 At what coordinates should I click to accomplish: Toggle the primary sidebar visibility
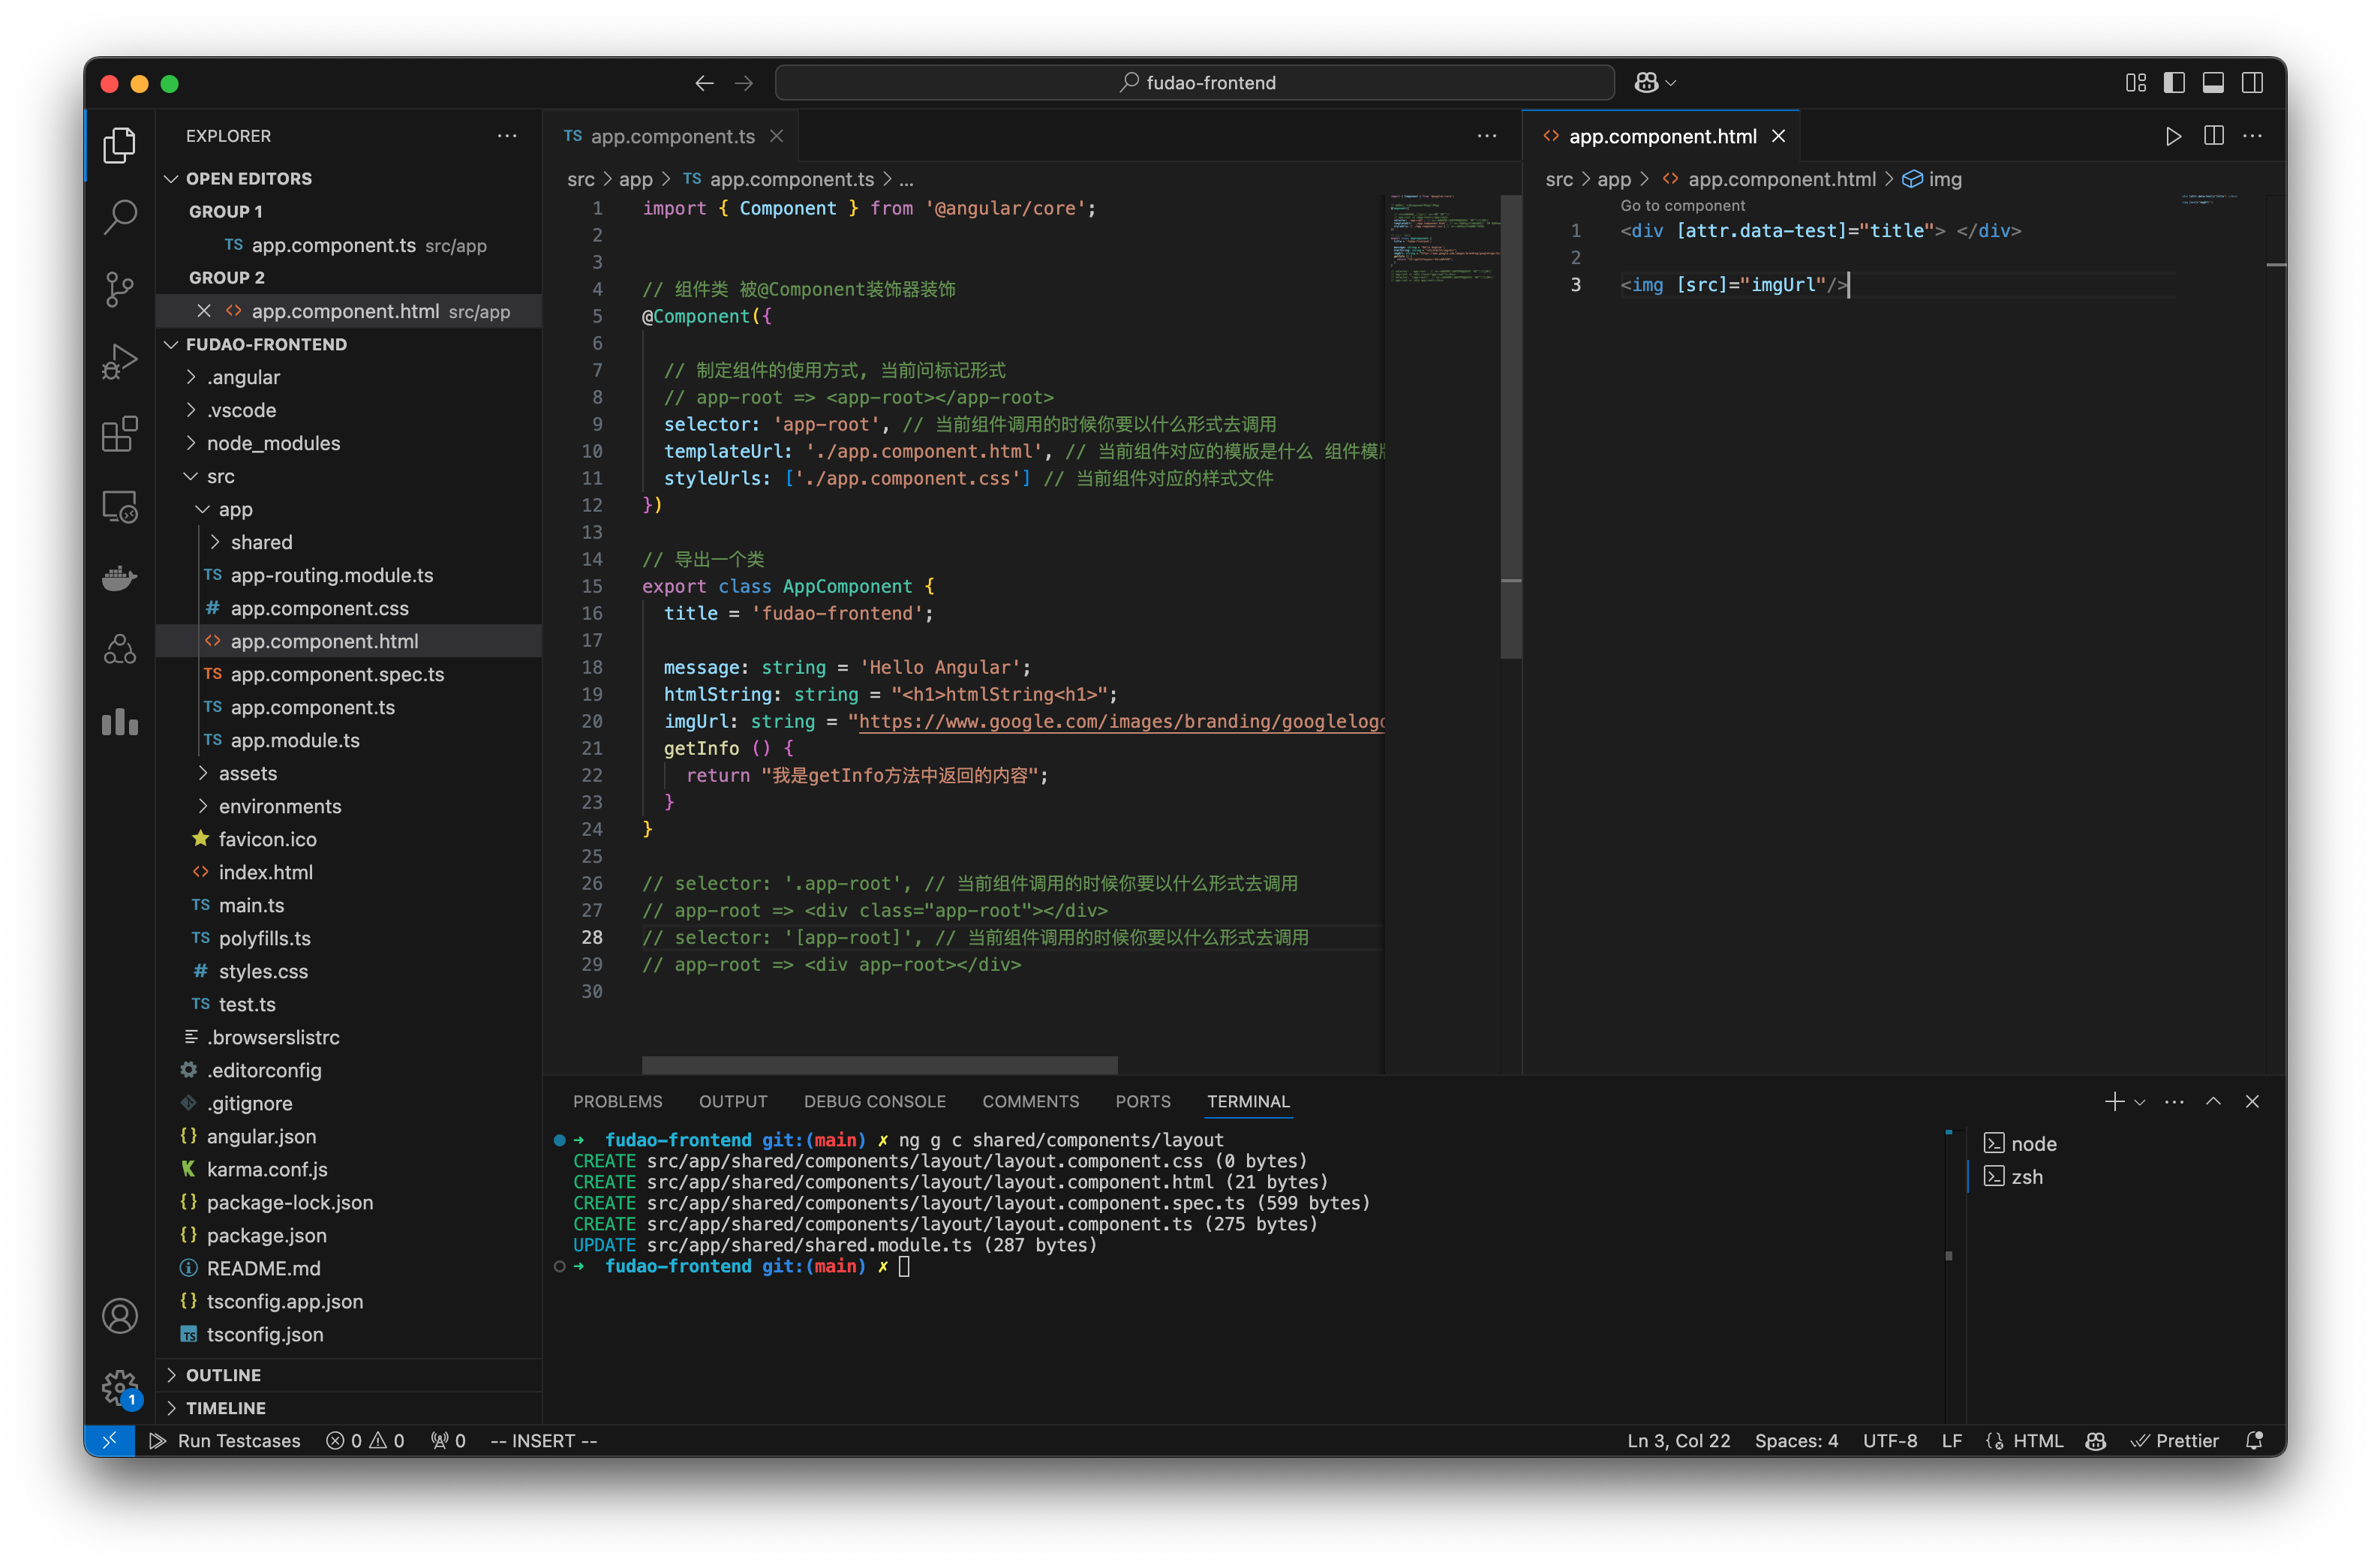2174,82
